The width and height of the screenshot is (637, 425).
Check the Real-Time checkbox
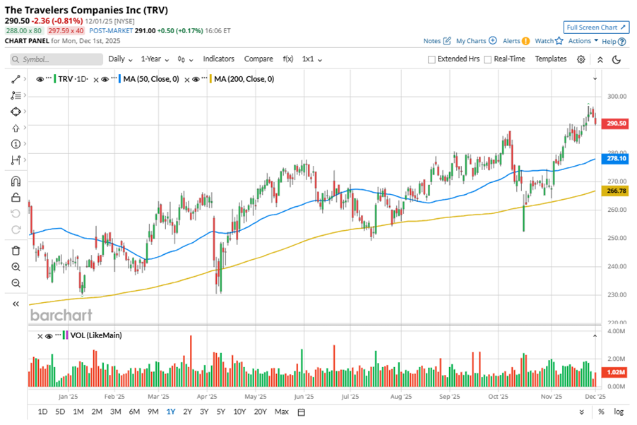pos(488,59)
